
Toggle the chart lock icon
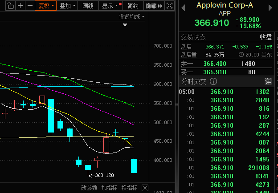click(x=10, y=6)
